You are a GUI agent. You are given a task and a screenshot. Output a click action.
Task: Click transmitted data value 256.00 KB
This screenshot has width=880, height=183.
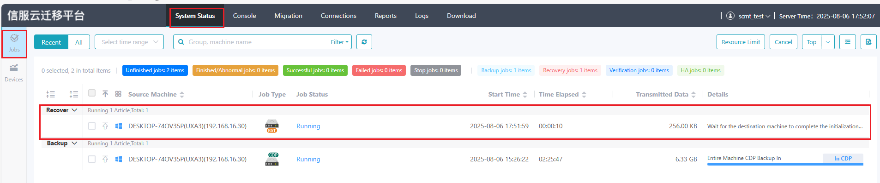point(683,126)
